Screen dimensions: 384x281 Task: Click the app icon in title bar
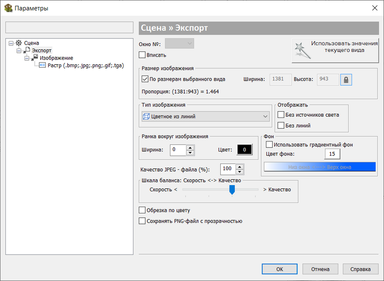(8, 8)
